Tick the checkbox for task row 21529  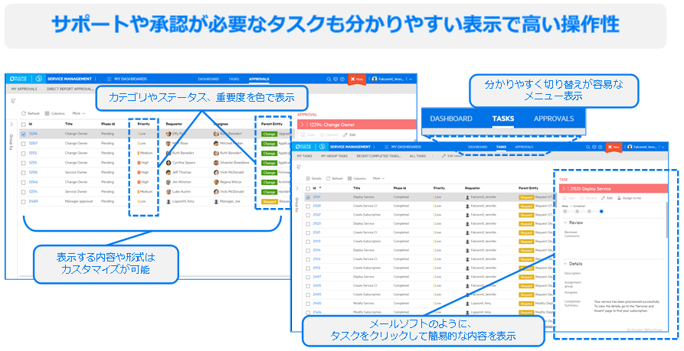308,206
